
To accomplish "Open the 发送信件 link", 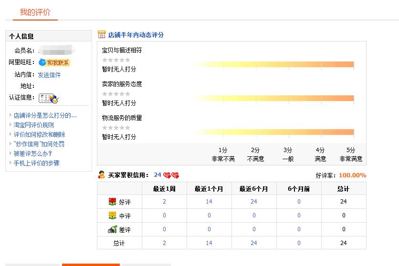I will [49, 75].
